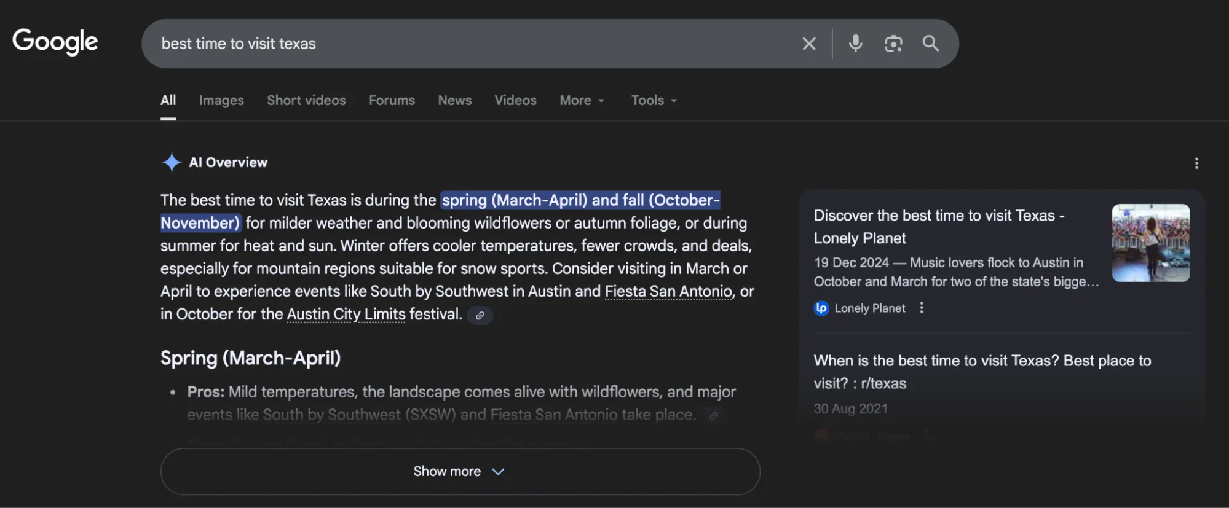The width and height of the screenshot is (1229, 508).
Task: Click the Spring (March-April) heading
Action: [x=250, y=358]
